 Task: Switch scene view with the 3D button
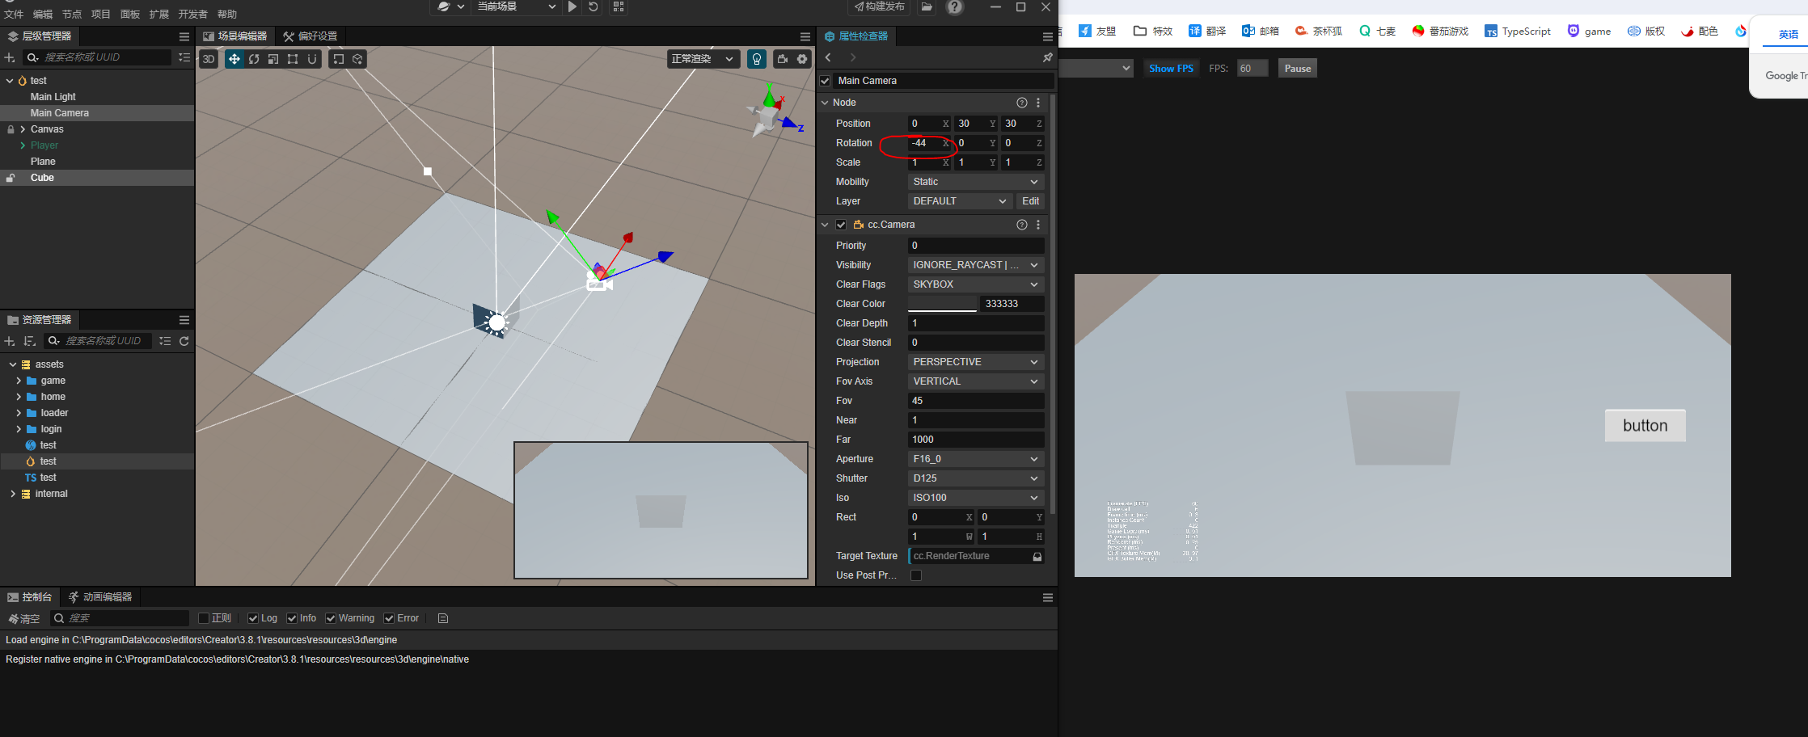209,59
